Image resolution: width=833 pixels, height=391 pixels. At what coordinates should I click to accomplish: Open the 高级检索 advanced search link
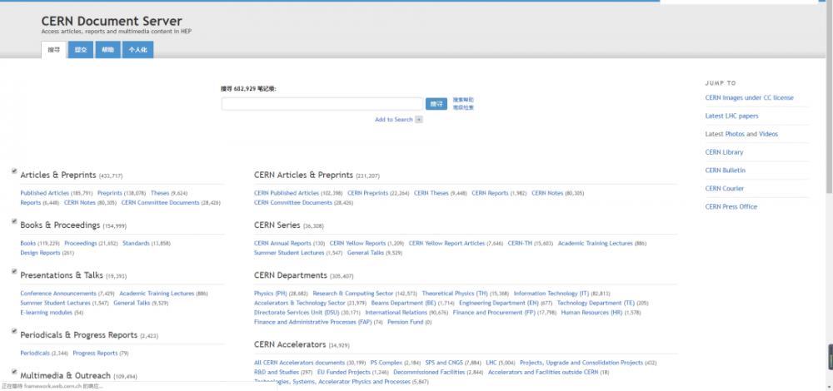click(x=463, y=107)
